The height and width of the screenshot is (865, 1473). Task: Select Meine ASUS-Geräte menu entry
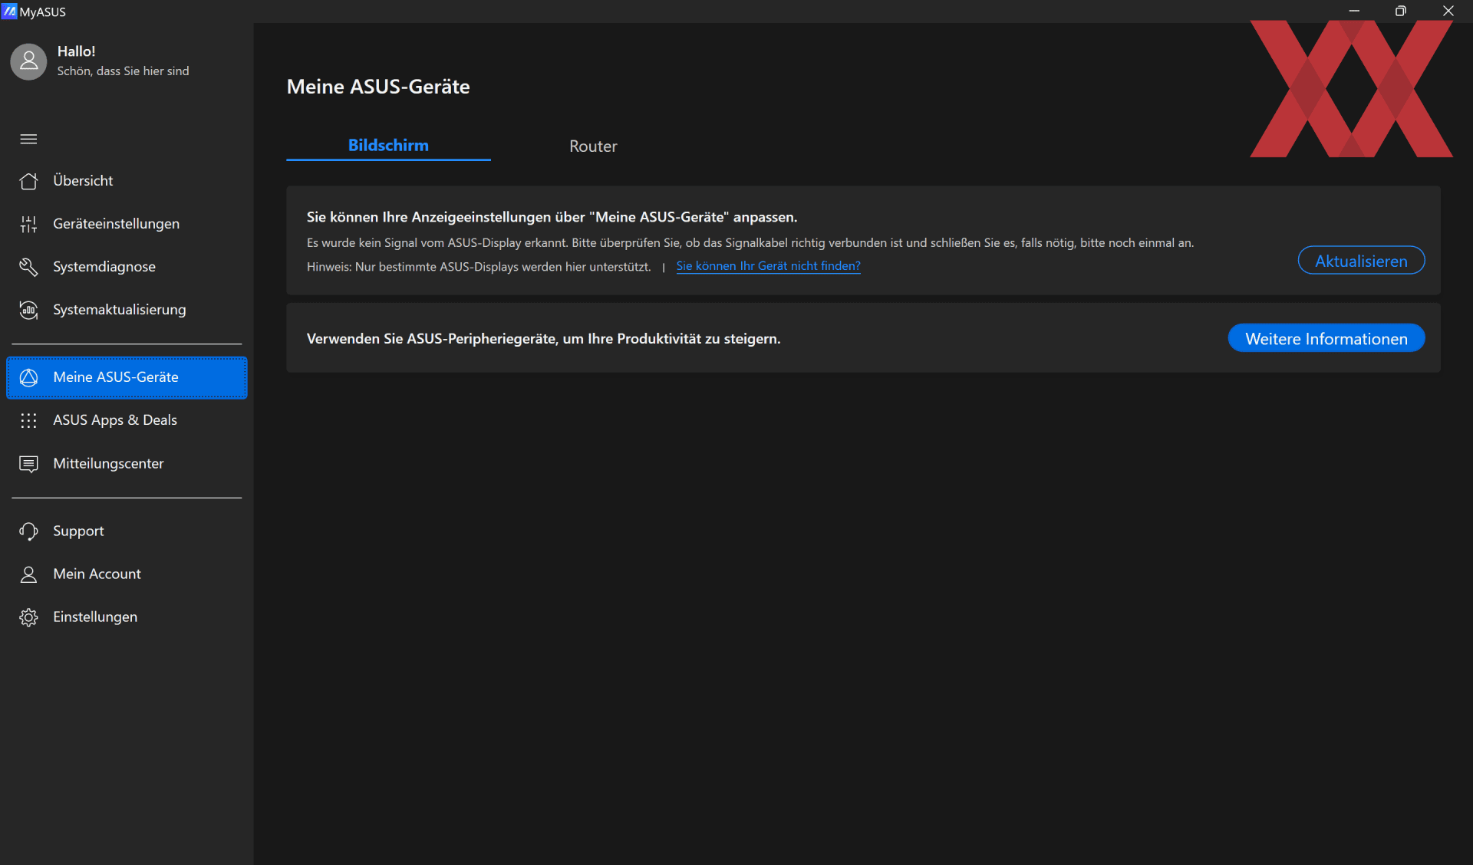127,377
